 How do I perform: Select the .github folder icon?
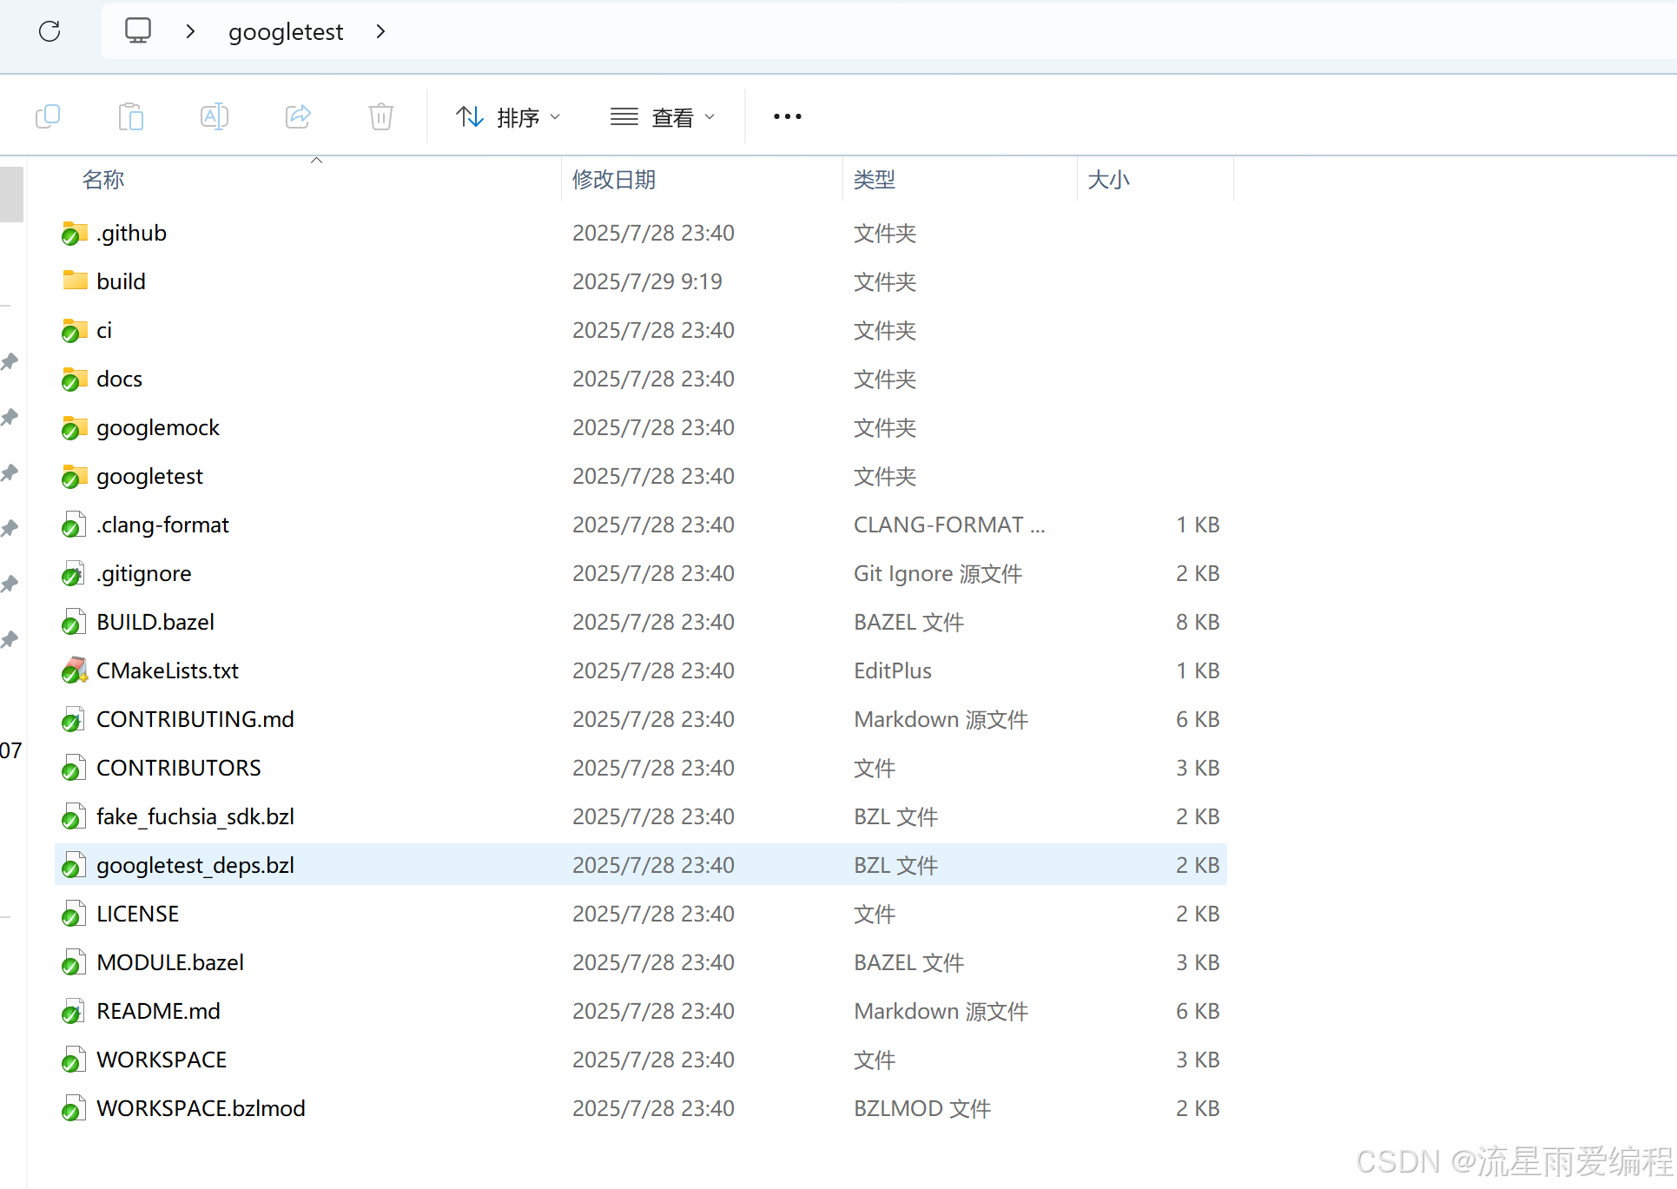(x=75, y=233)
